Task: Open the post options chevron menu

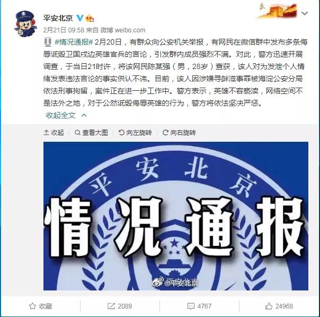Action: 305,13
